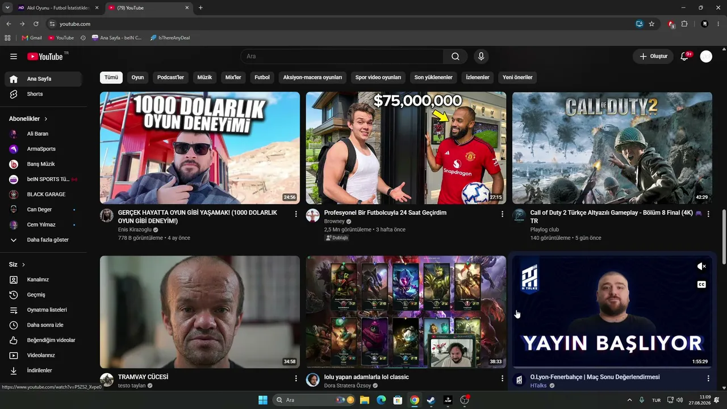Screen dimensions: 727x409
Task: Open more options for lolu yapan adamlarla video
Action: (502, 378)
